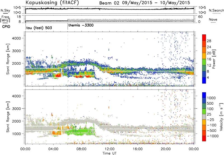Click the 'Velocity [m s-1]' color bar label
The width and height of the screenshot is (224, 155).
(x=221, y=117)
